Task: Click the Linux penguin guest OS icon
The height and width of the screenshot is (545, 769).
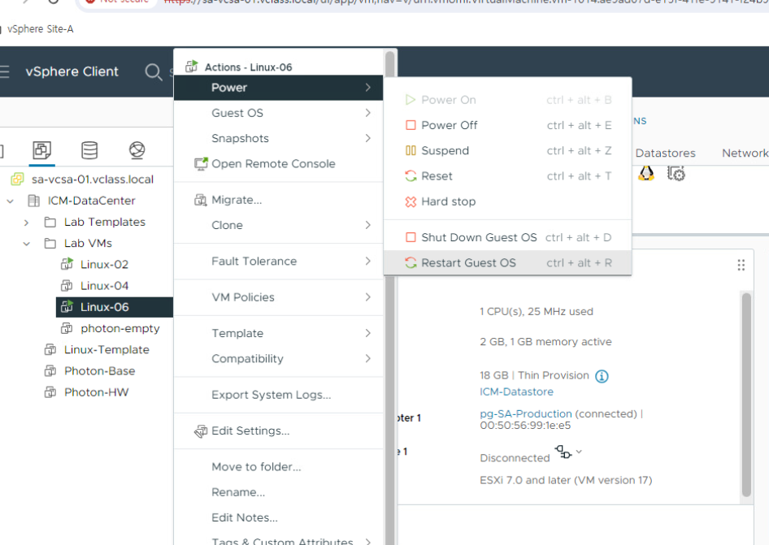Action: pyautogui.click(x=646, y=173)
